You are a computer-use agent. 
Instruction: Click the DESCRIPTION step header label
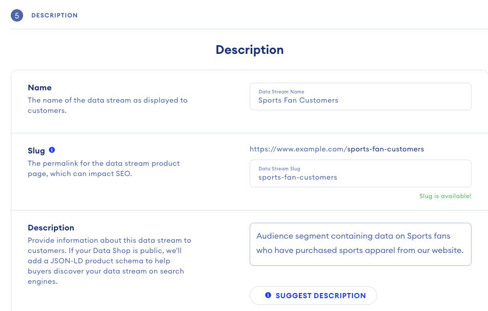54,15
